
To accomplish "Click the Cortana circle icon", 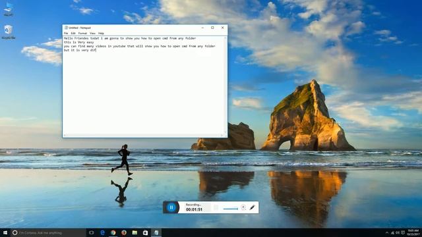I will click(15, 232).
